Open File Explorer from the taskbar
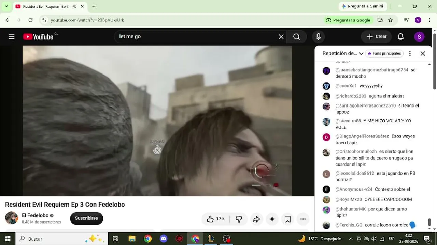Viewport: 437px width, 245px height. pos(132,239)
